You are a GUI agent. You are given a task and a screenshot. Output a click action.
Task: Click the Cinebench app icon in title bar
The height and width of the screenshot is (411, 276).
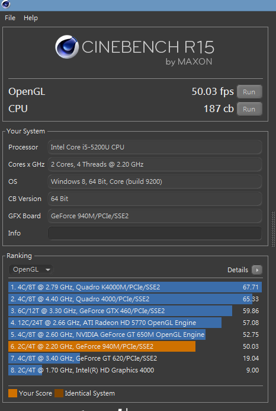coord(5,4)
